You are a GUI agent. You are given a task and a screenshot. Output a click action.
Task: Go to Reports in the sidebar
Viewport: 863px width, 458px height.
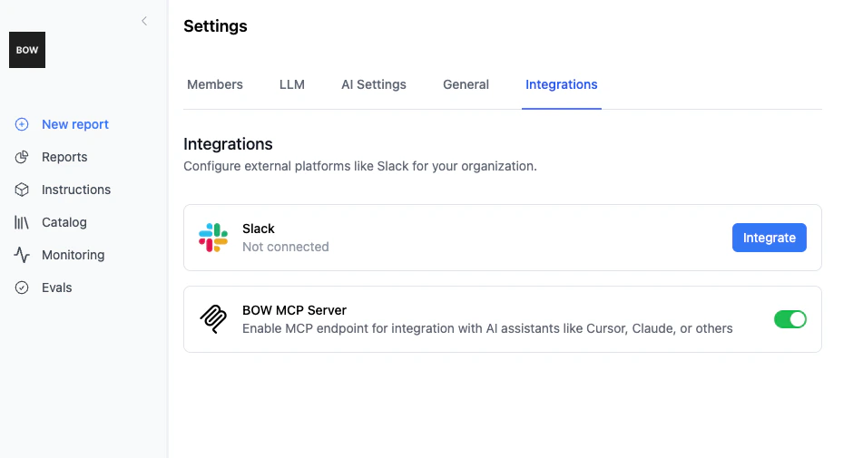coord(64,157)
